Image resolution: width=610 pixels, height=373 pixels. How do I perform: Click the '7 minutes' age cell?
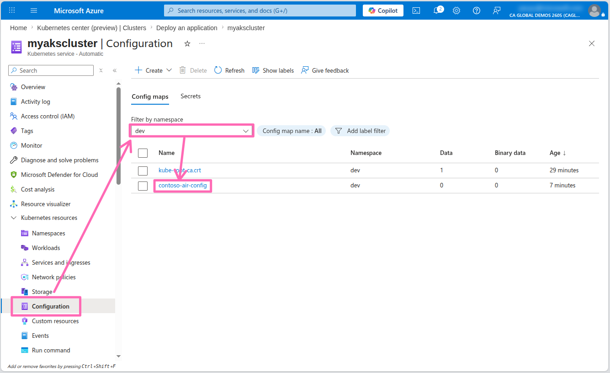click(562, 185)
